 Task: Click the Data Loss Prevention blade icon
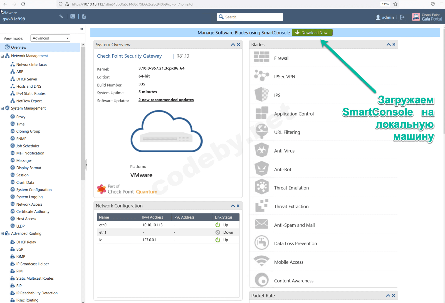pos(261,243)
